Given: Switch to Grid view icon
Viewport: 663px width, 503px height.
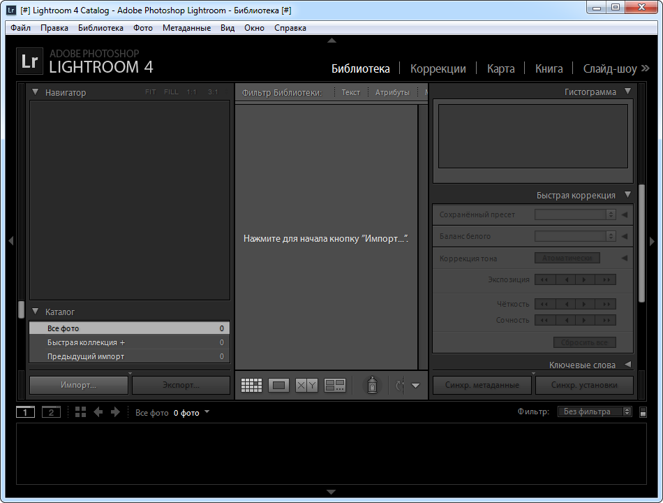Looking at the screenshot, I should tap(251, 386).
